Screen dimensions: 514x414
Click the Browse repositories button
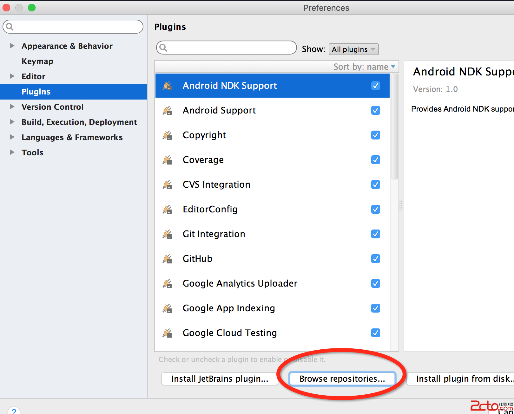tap(342, 379)
